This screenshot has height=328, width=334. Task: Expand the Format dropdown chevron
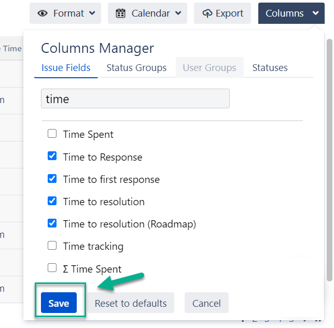tap(92, 13)
